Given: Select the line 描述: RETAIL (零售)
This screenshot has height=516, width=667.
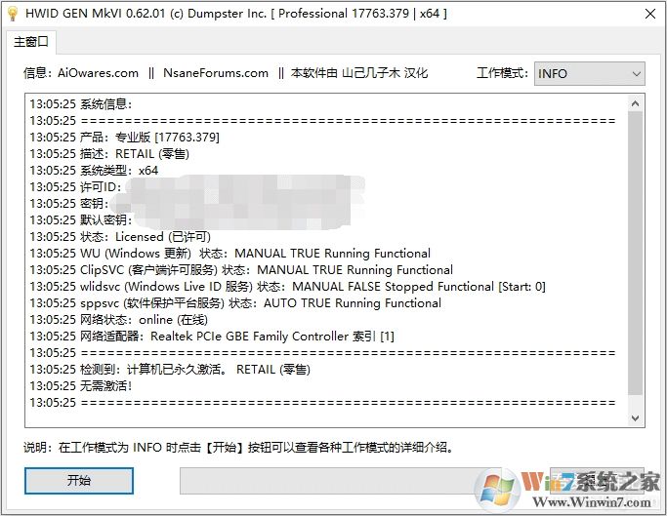Looking at the screenshot, I should click(109, 154).
